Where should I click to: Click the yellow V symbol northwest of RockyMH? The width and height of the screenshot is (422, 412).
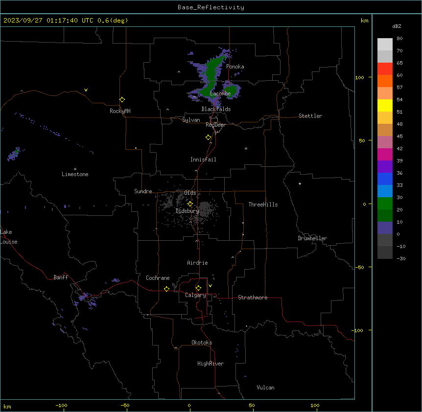[86, 90]
